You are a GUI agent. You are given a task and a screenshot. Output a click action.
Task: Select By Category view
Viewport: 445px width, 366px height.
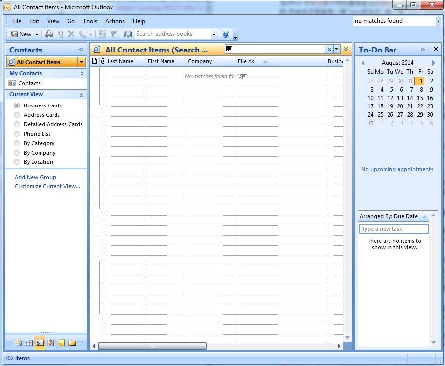(x=34, y=143)
